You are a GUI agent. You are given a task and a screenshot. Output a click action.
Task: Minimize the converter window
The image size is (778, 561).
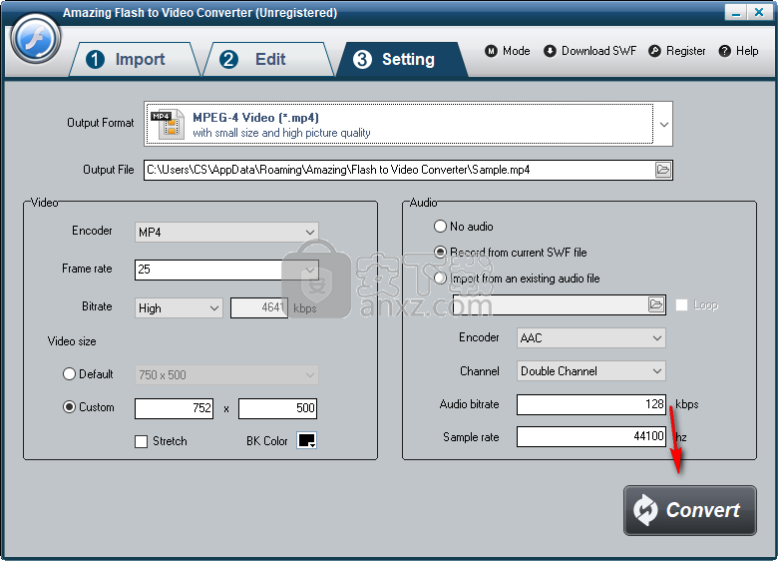point(736,12)
